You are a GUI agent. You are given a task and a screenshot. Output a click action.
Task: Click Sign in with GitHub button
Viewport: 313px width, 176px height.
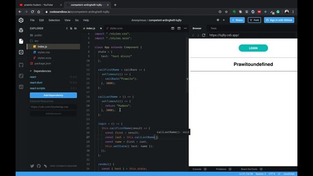tap(279, 20)
